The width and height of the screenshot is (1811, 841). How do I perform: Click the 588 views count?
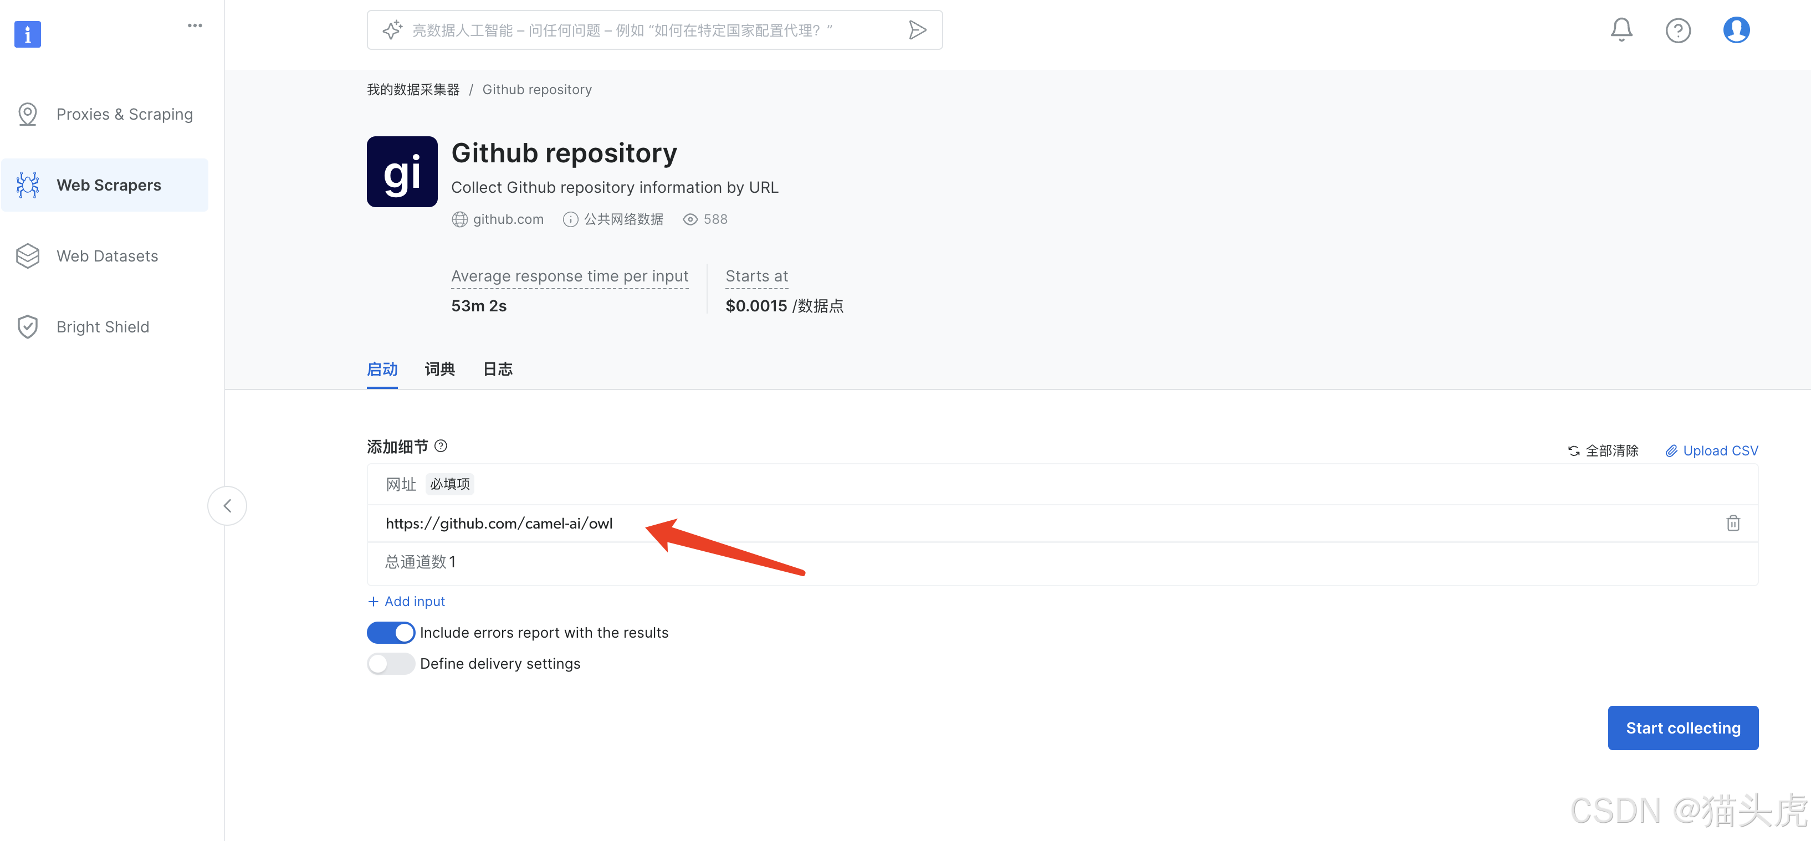tap(715, 219)
